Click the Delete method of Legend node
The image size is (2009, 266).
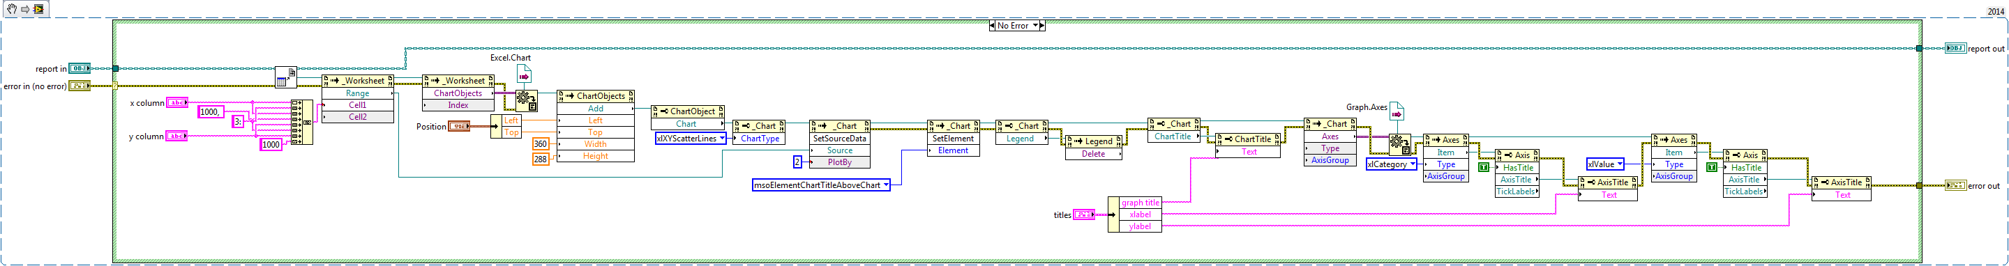1093,154
